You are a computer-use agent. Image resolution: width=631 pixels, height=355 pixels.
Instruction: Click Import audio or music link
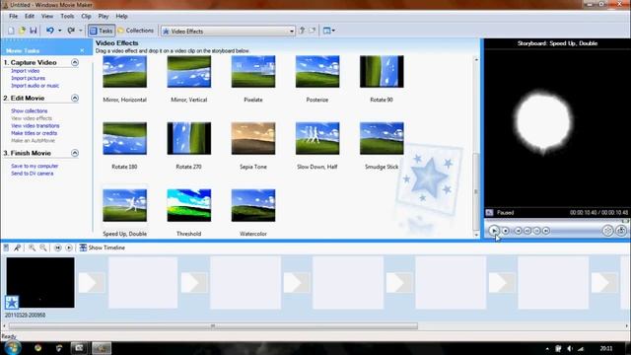[35, 86]
